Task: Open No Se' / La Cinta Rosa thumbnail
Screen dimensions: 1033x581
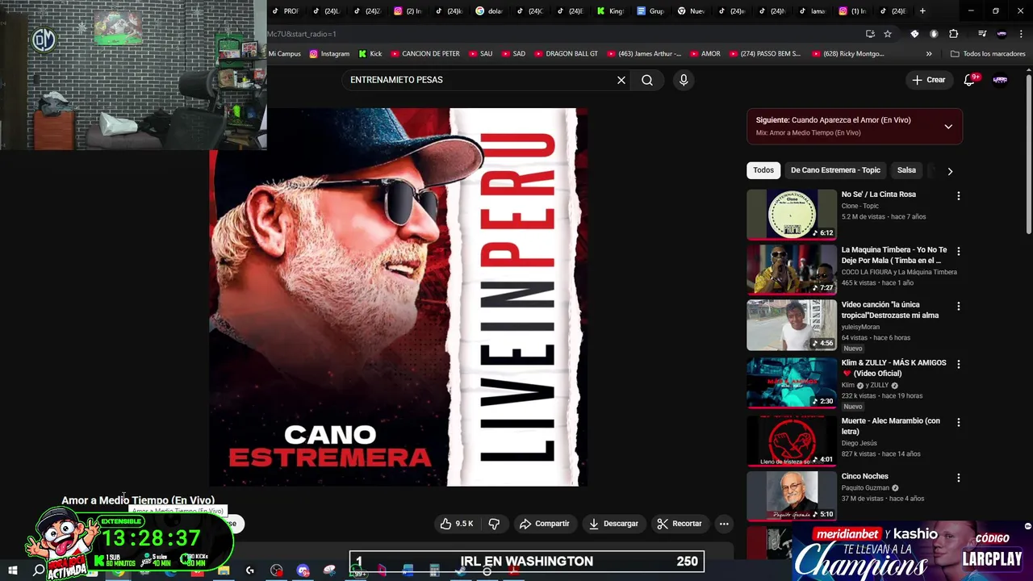Action: coord(792,214)
